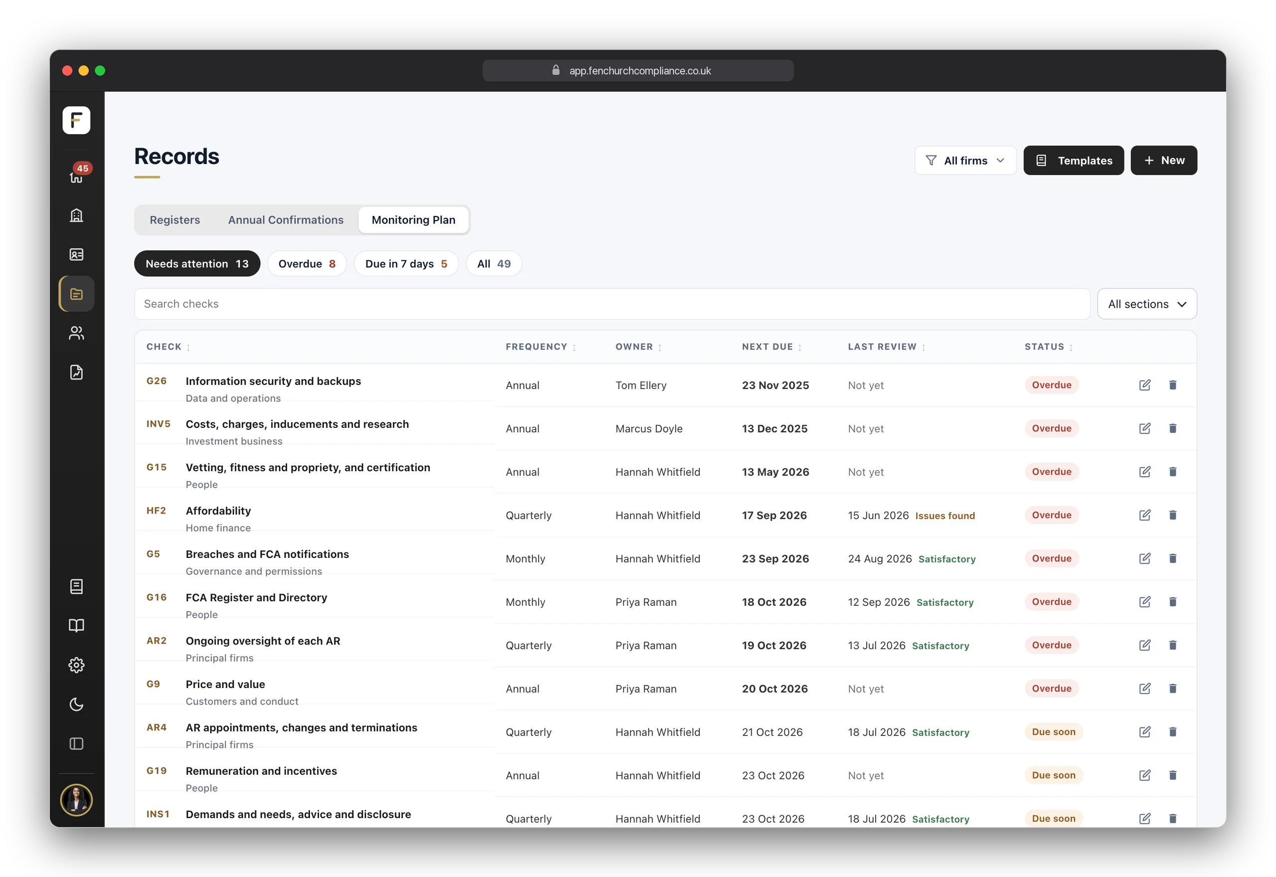The height and width of the screenshot is (877, 1276).
Task: Expand the All sections dropdown
Action: [x=1147, y=304]
